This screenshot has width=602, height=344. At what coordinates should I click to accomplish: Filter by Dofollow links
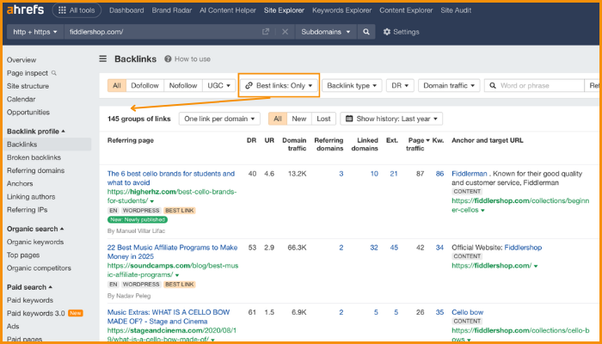pos(144,86)
